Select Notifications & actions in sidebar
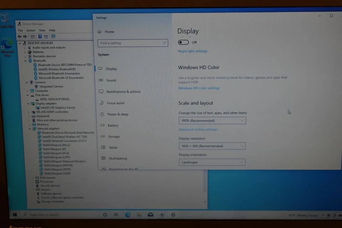Viewport: 342px width, 228px height. pyautogui.click(x=124, y=92)
